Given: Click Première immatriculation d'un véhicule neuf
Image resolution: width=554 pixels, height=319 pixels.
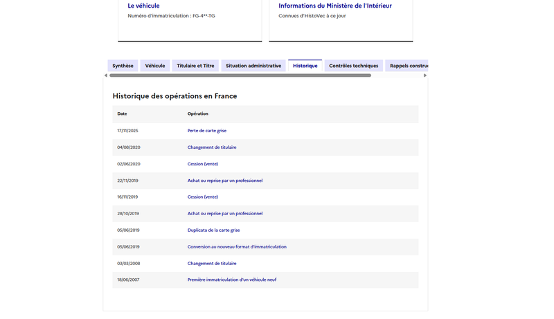Looking at the screenshot, I should pos(232,280).
